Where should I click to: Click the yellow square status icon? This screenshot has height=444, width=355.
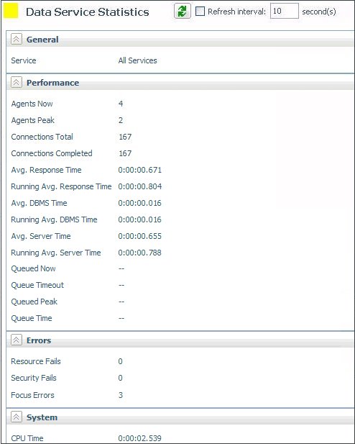[11, 11]
